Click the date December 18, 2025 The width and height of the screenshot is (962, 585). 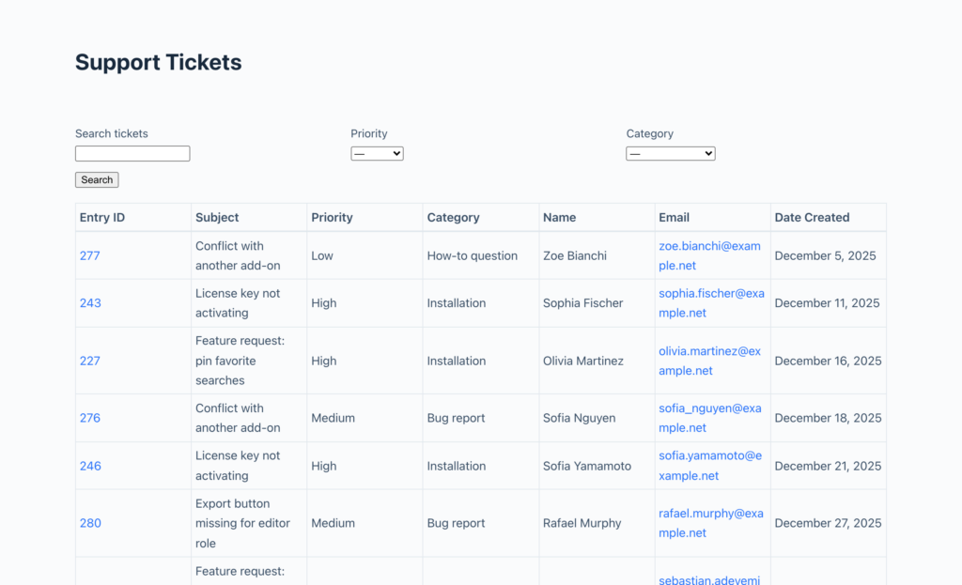[829, 418]
